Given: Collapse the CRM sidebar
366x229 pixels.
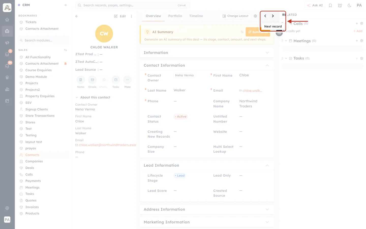Looking at the screenshot, I should tap(66, 5).
